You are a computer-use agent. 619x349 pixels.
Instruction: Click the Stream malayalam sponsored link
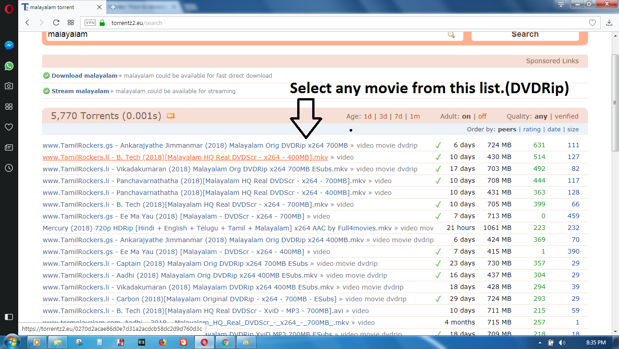(x=80, y=91)
